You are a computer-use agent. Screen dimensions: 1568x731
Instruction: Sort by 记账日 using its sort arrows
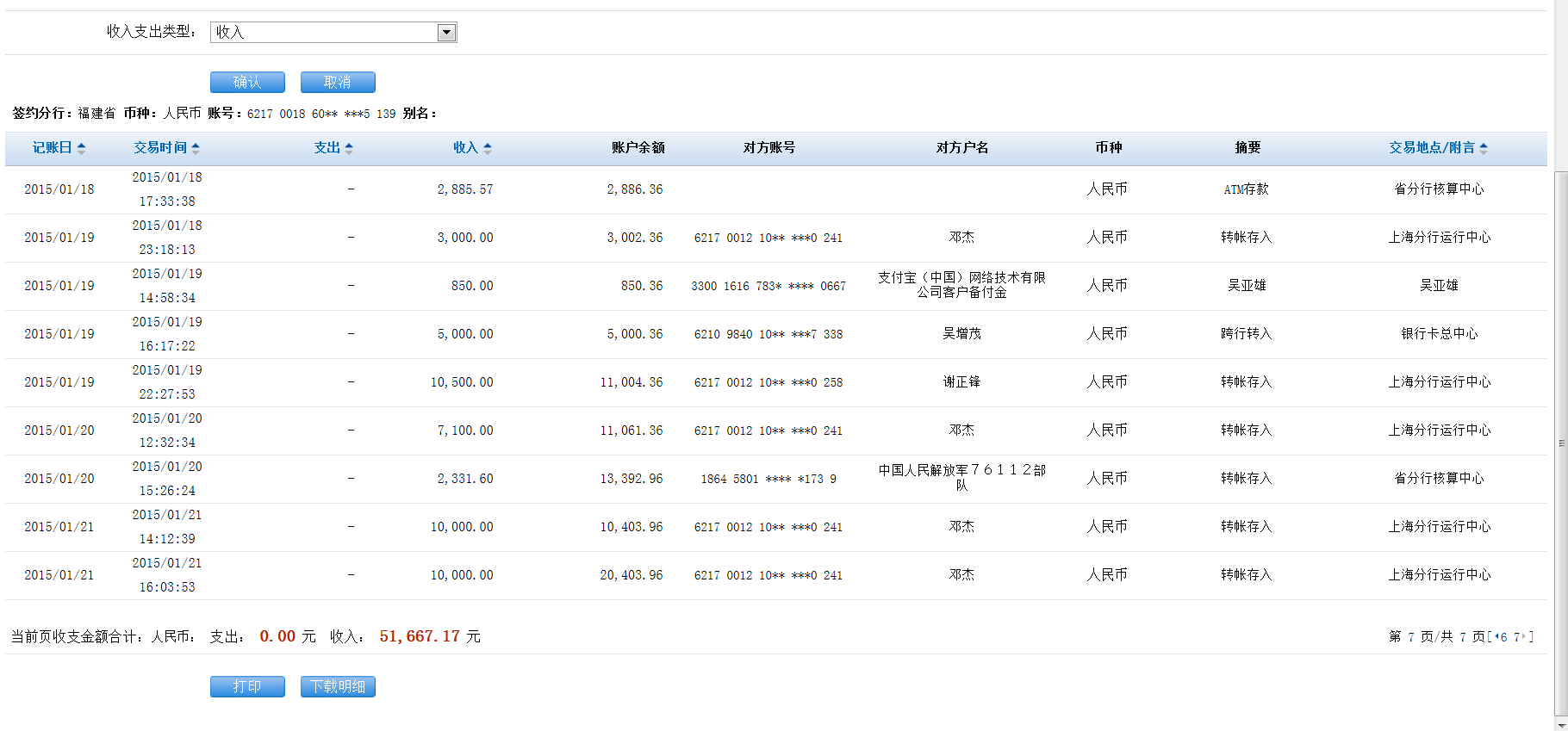click(x=81, y=148)
